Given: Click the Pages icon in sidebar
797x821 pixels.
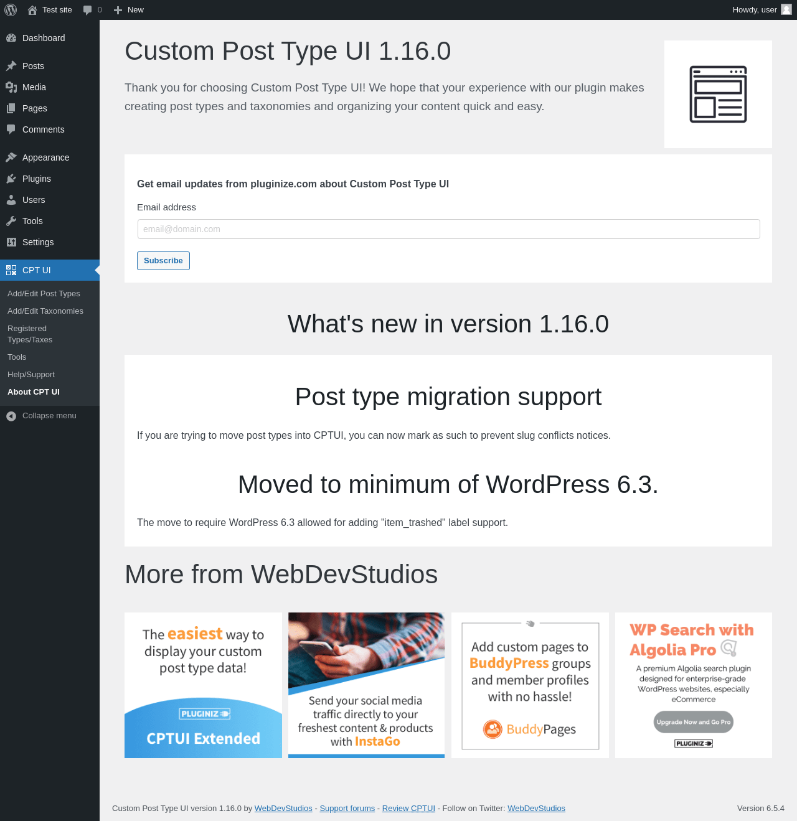Looking at the screenshot, I should [x=11, y=108].
